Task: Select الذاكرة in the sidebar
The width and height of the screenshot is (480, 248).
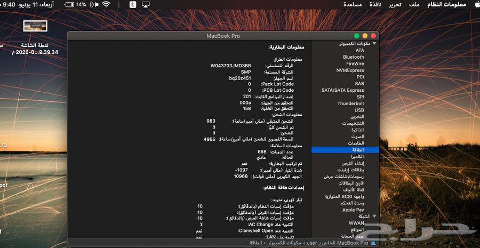Action: click(x=357, y=130)
